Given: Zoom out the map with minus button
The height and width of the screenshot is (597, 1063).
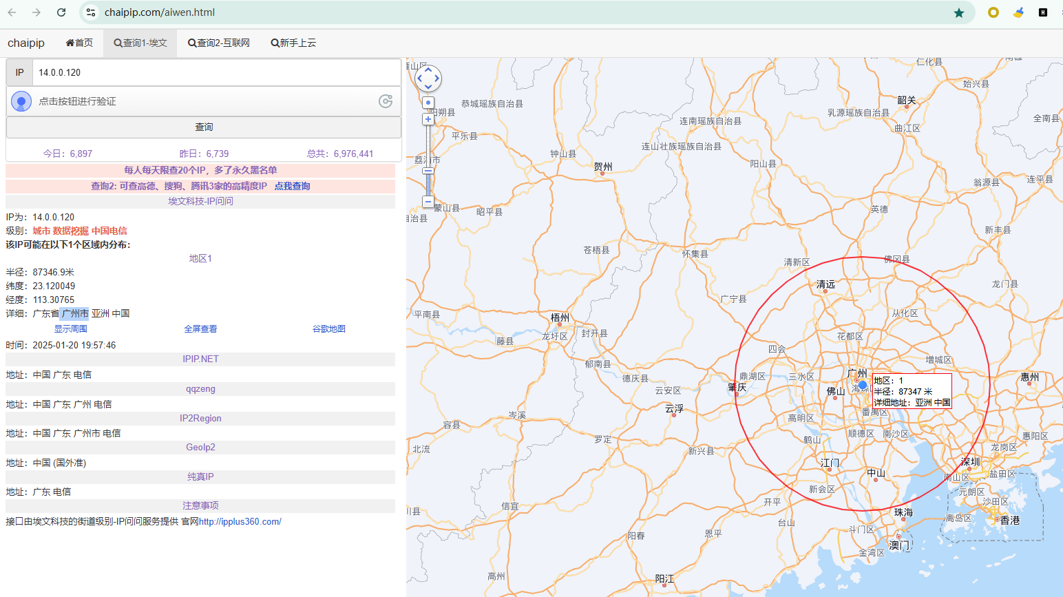Looking at the screenshot, I should pyautogui.click(x=428, y=202).
